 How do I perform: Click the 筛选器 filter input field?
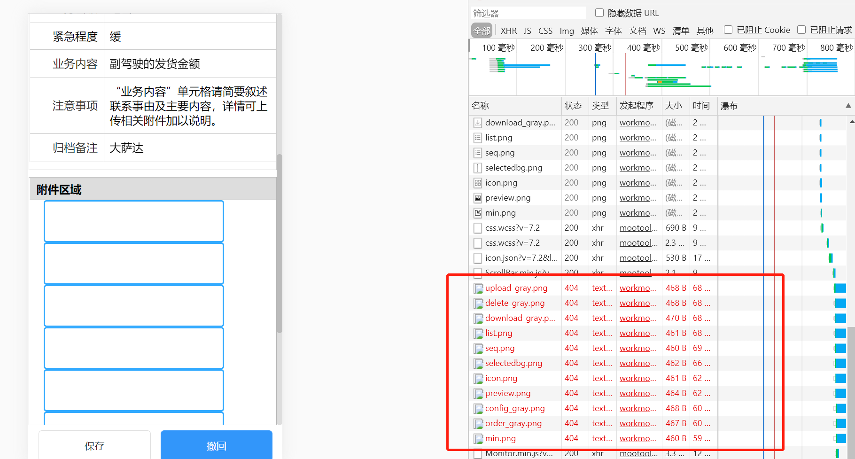coord(529,13)
